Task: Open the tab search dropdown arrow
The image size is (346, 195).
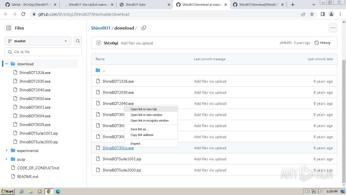Action: click(314, 5)
